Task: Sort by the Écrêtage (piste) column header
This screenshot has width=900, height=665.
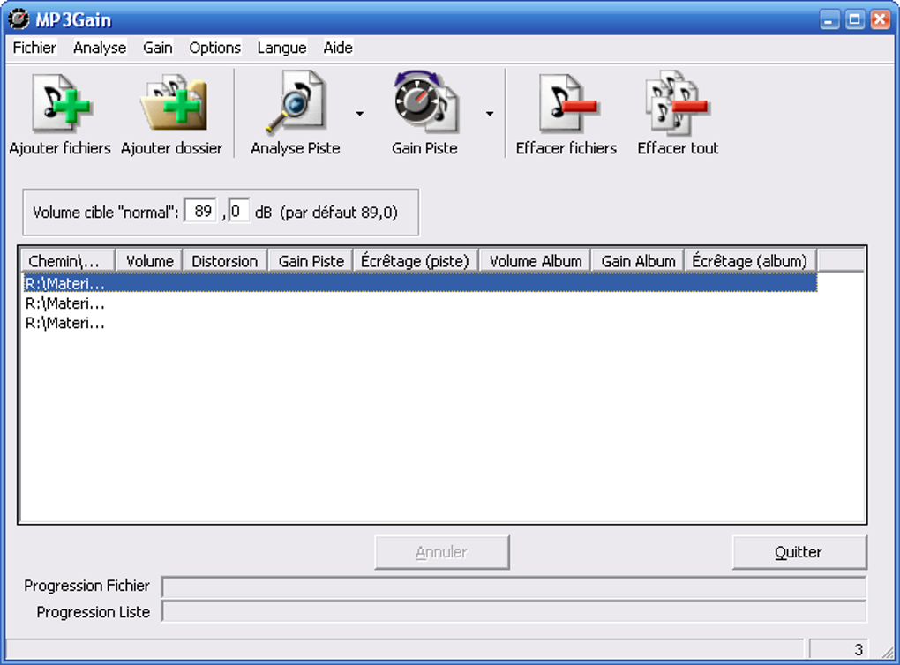Action: coord(416,261)
